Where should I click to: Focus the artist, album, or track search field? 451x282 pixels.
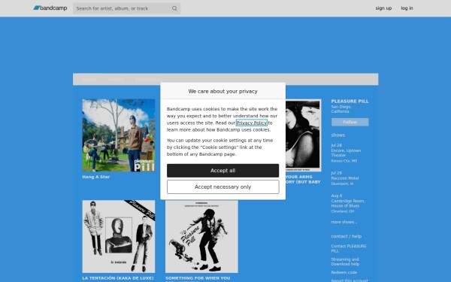pos(126,8)
